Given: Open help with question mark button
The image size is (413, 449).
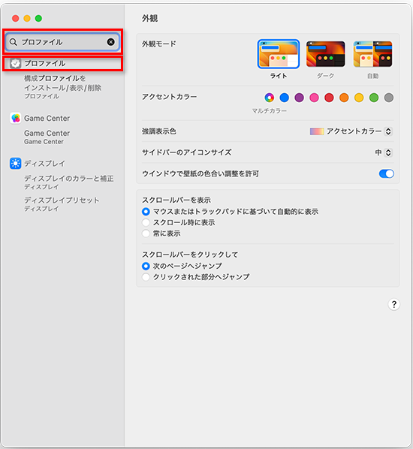Looking at the screenshot, I should 393,304.
